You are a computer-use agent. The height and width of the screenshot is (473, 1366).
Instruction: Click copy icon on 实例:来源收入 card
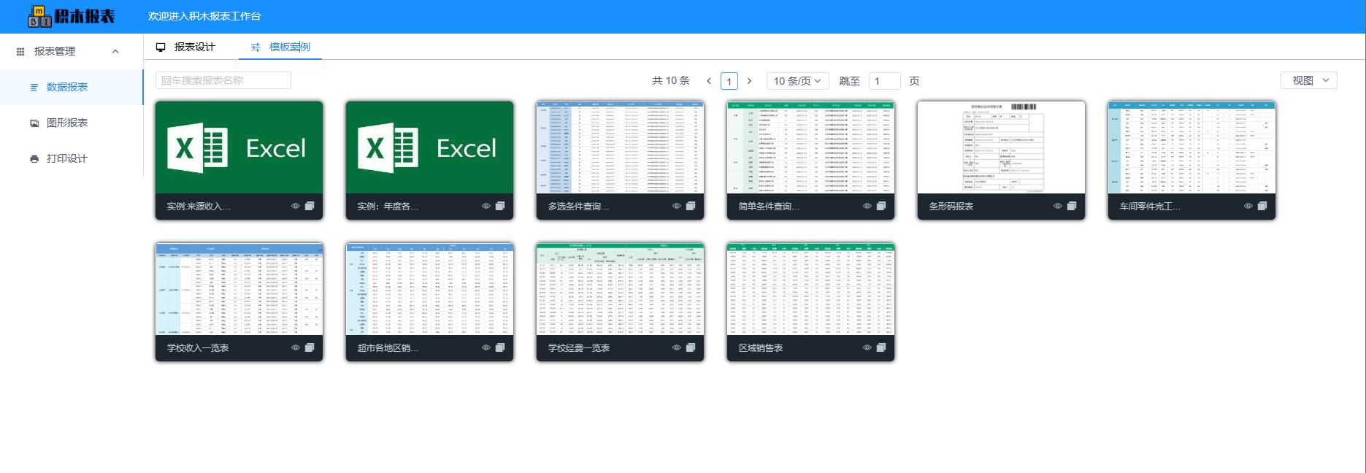(309, 207)
